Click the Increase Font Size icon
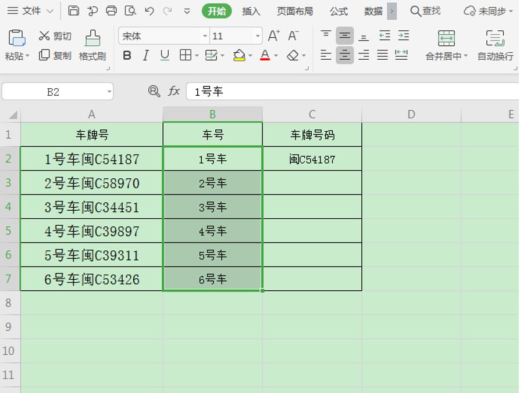This screenshot has height=393, width=520. pos(272,35)
